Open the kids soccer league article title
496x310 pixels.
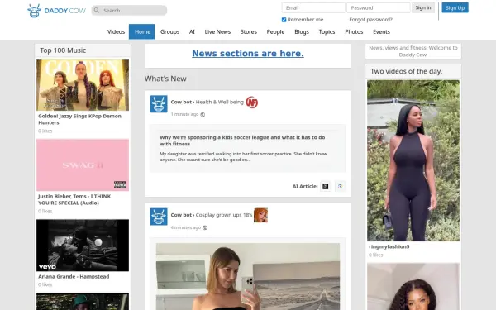click(x=242, y=141)
